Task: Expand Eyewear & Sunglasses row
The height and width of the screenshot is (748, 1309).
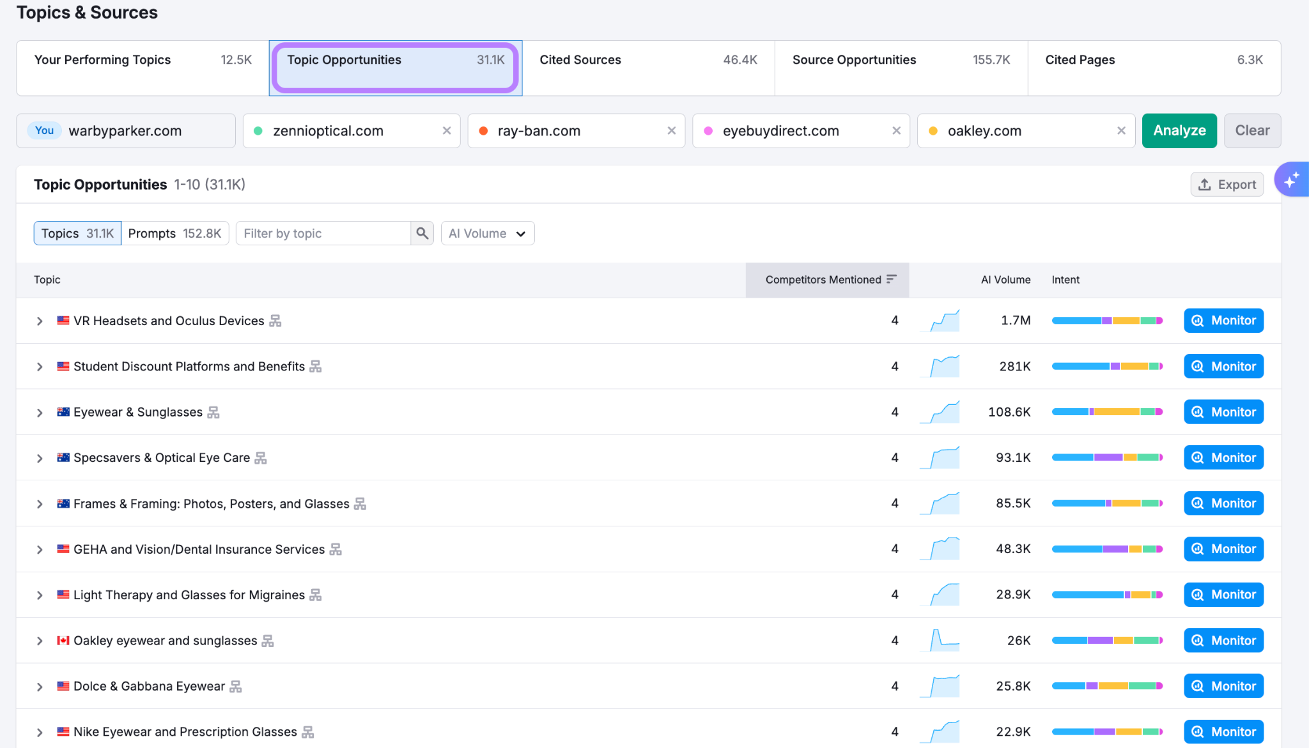Action: coord(40,413)
